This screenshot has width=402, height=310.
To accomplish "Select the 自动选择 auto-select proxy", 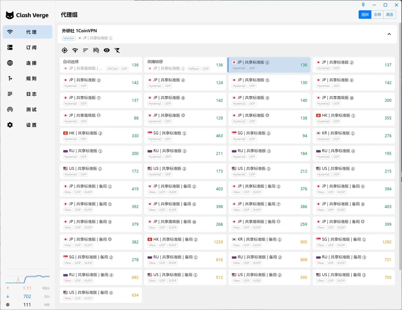I will tap(101, 65).
